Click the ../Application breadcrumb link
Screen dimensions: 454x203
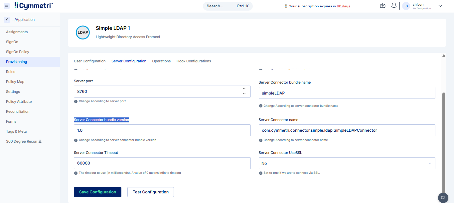pyautogui.click(x=23, y=20)
